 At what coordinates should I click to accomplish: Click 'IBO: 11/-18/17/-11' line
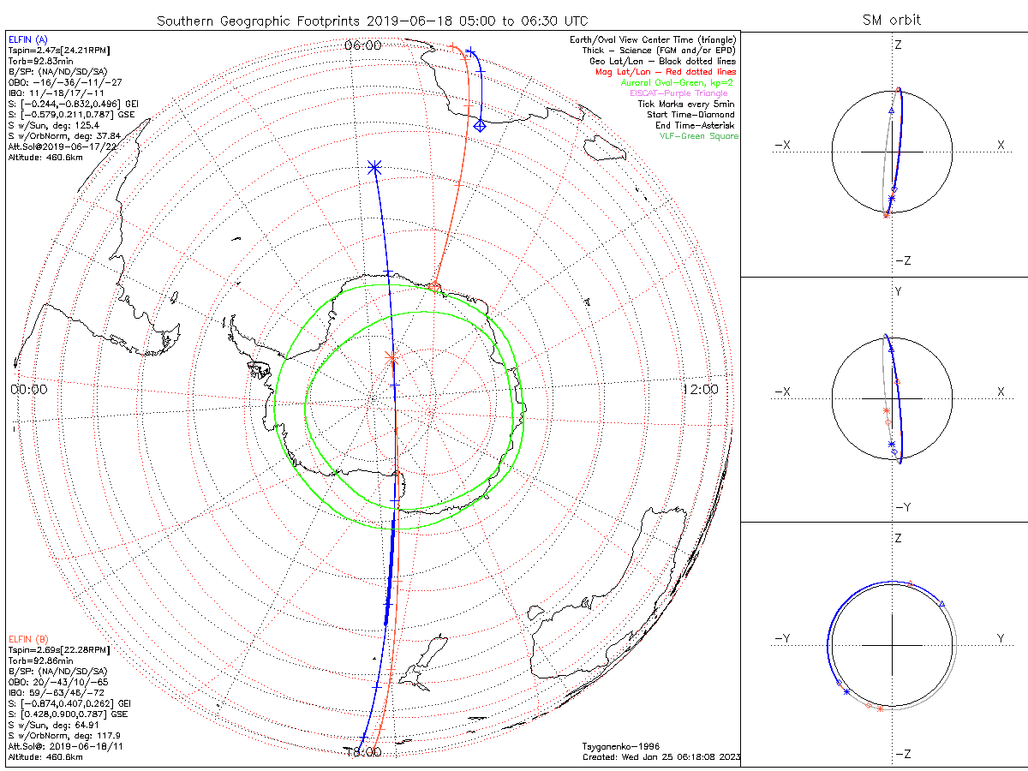(55, 93)
